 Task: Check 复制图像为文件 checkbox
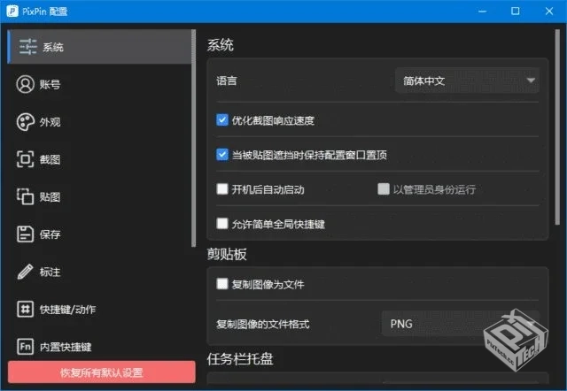[222, 284]
